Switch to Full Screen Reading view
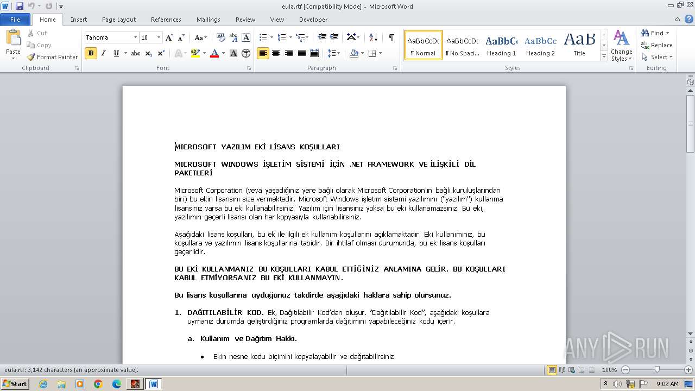Screen dimensions: 695x391 pyautogui.click(x=561, y=370)
